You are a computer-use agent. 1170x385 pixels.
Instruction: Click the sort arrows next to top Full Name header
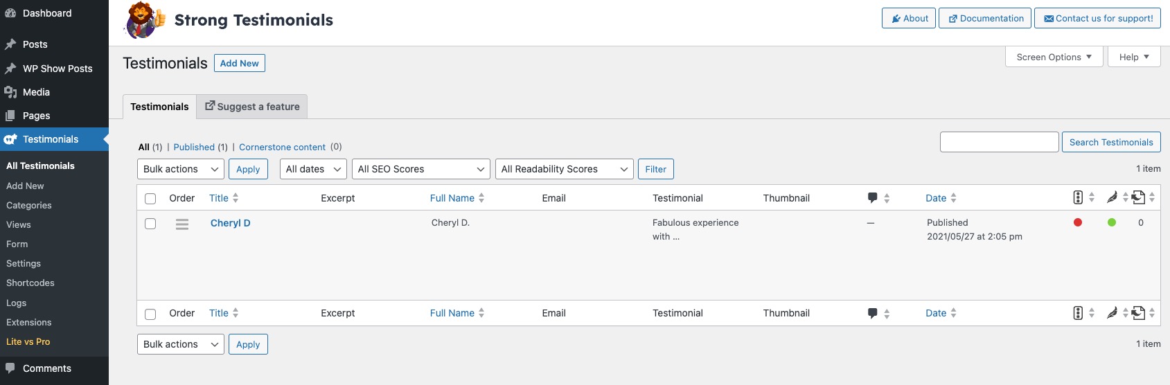point(481,198)
